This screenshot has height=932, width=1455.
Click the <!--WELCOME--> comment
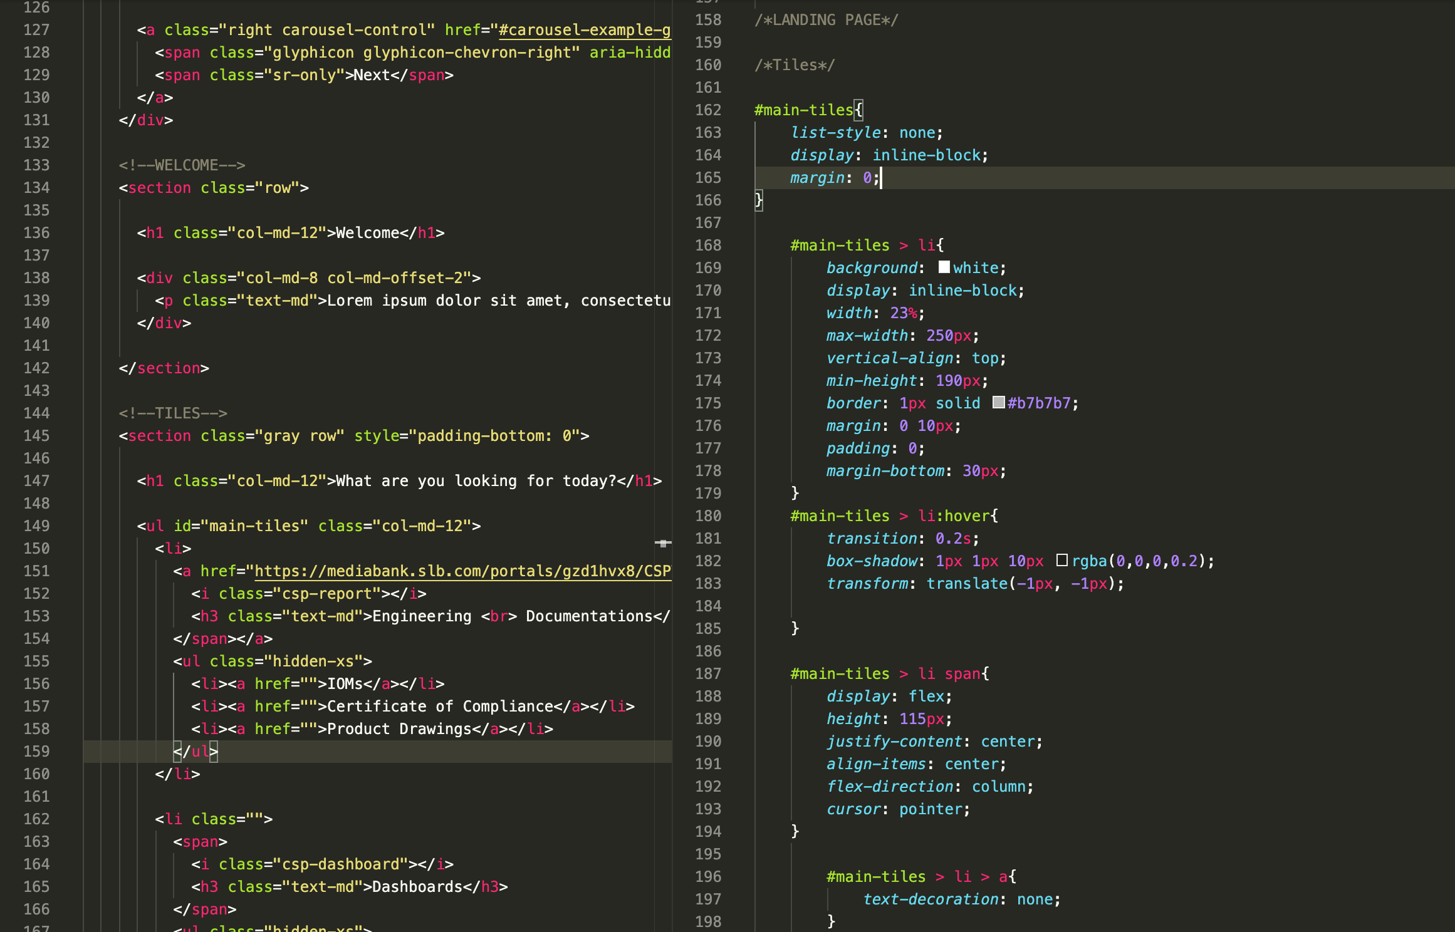[182, 165]
